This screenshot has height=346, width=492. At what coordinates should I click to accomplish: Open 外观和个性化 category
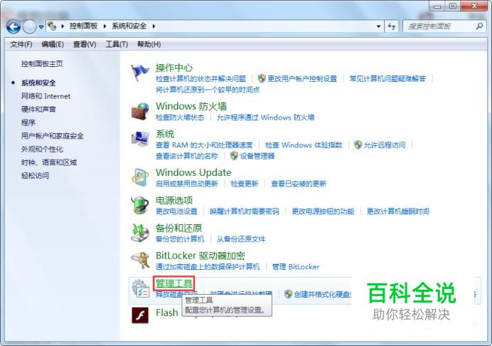[42, 149]
